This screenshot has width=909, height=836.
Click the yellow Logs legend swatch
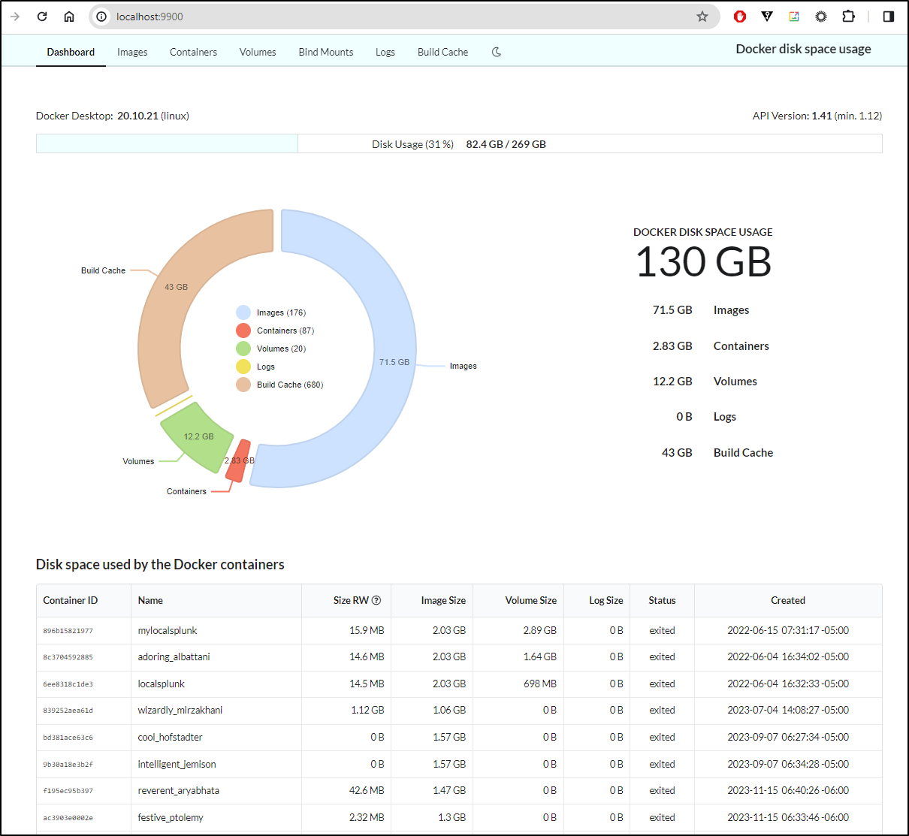point(243,367)
